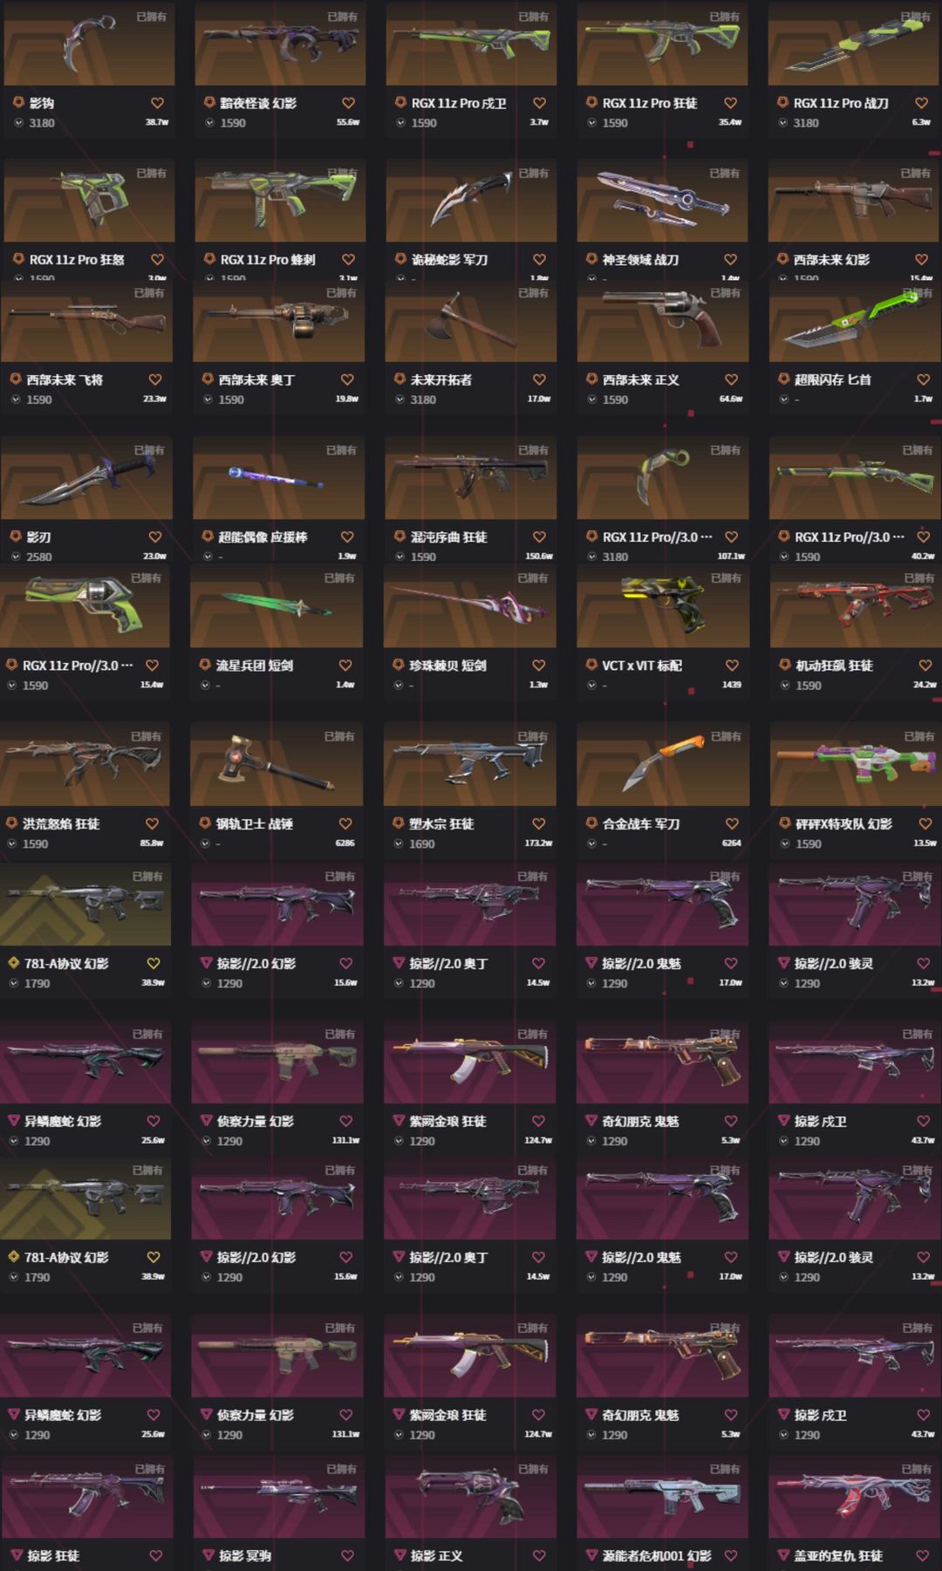942x1571 pixels.
Task: Click the heart icon for 合金战车 军刀
Action: tap(732, 823)
